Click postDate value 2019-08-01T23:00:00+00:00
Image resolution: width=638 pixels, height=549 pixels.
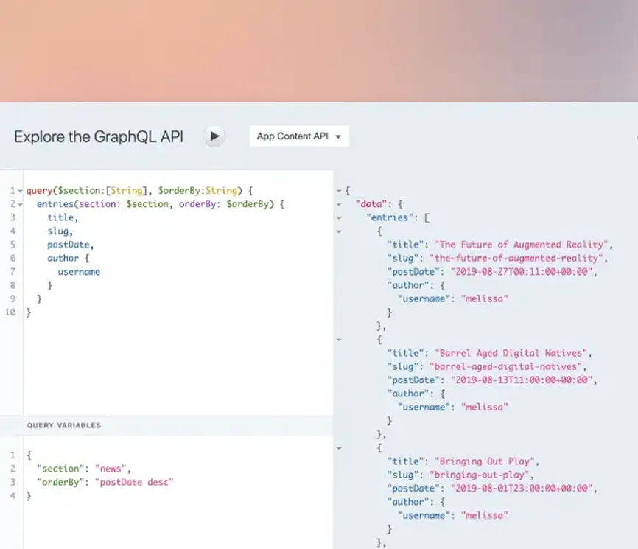coord(521,489)
